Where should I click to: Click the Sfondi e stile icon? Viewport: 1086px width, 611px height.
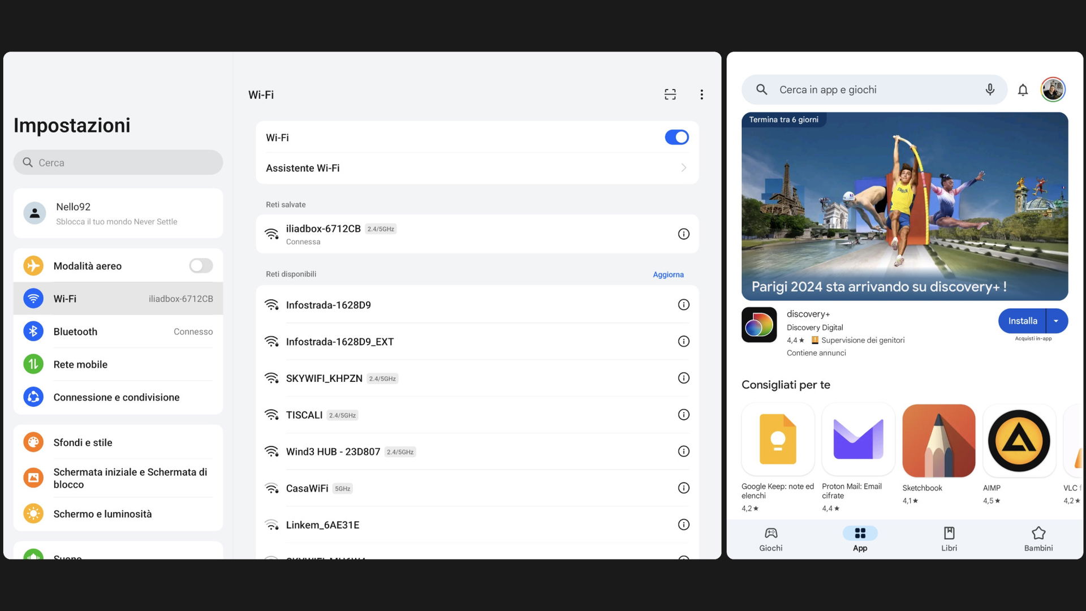click(33, 442)
